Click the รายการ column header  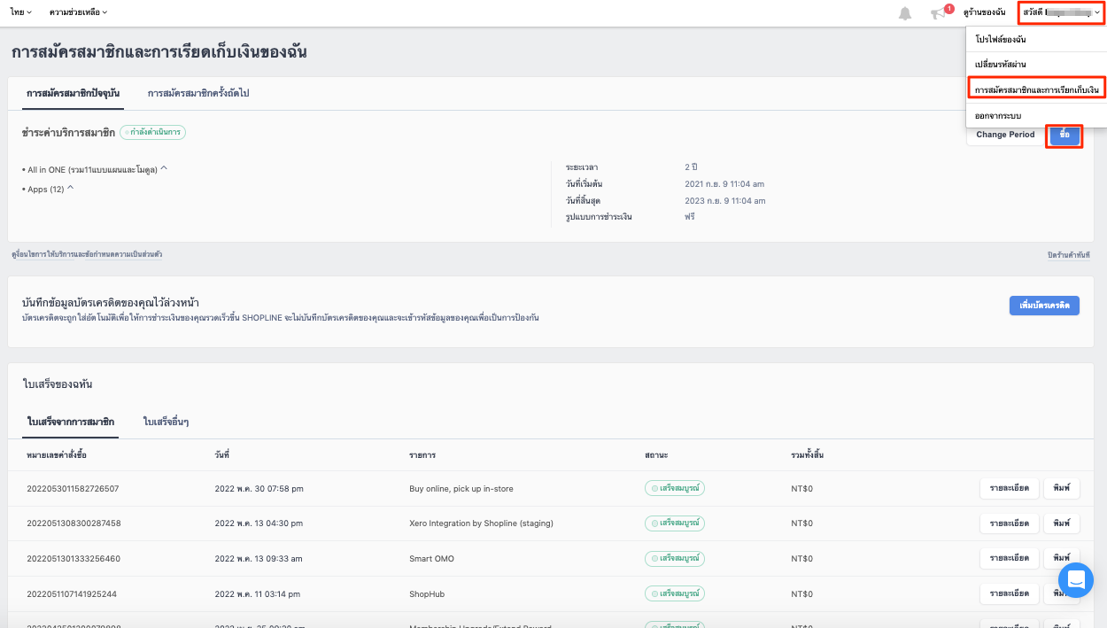pos(422,454)
